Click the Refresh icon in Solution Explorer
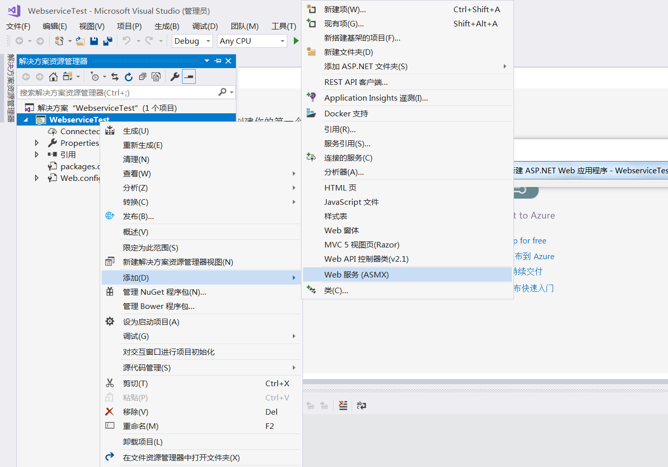Image resolution: width=668 pixels, height=467 pixels. [x=129, y=77]
